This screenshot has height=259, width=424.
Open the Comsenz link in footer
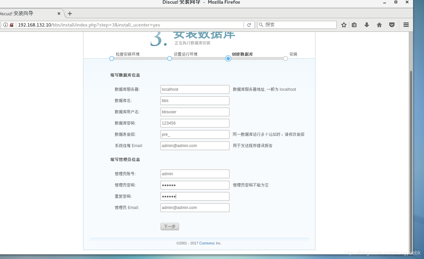pyautogui.click(x=207, y=243)
